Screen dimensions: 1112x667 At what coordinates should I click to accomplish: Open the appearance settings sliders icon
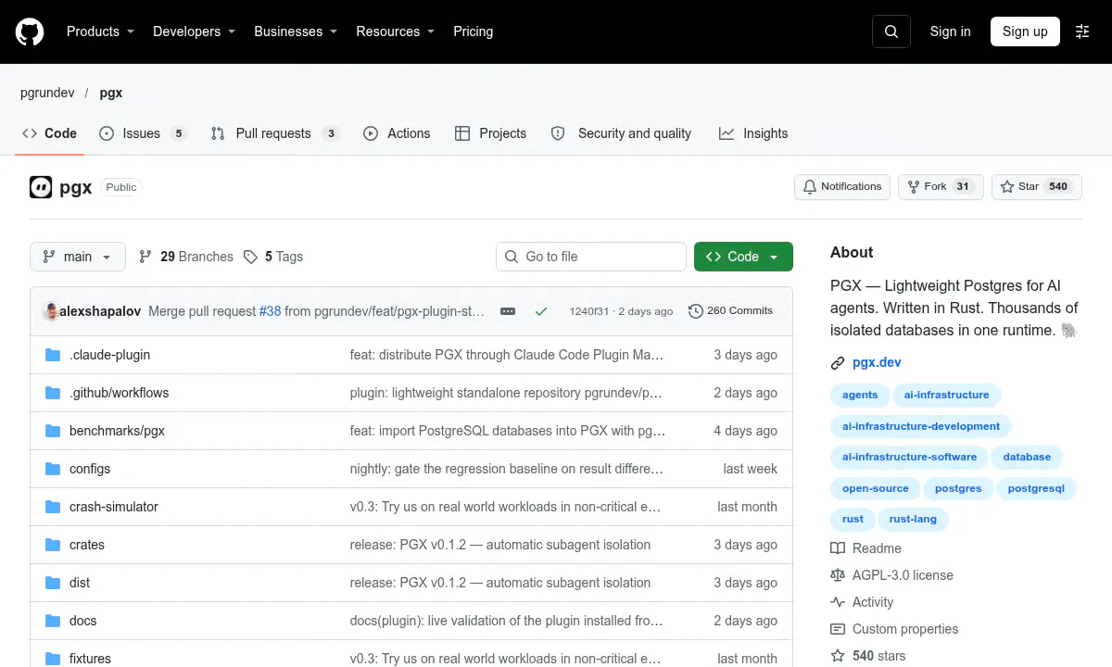pos(1082,31)
